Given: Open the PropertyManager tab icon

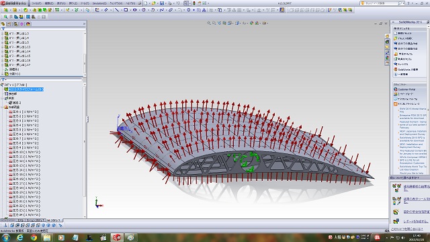Looking at the screenshot, I should pyautogui.click(x=9, y=24).
